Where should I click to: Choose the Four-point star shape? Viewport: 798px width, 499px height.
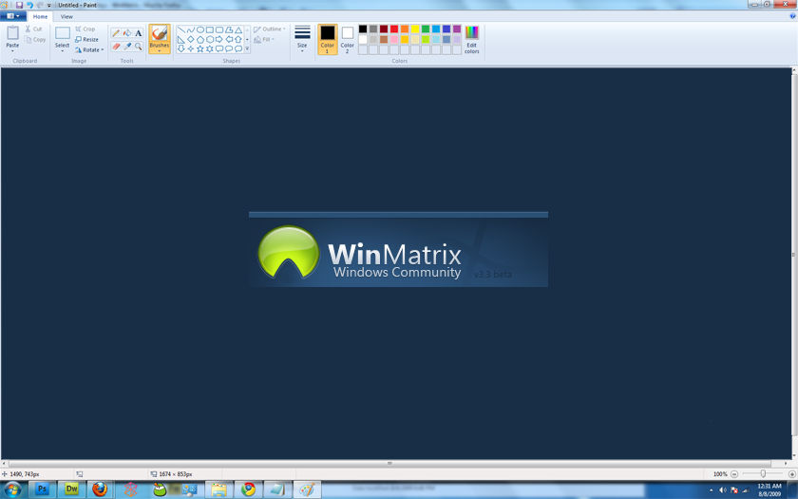191,48
